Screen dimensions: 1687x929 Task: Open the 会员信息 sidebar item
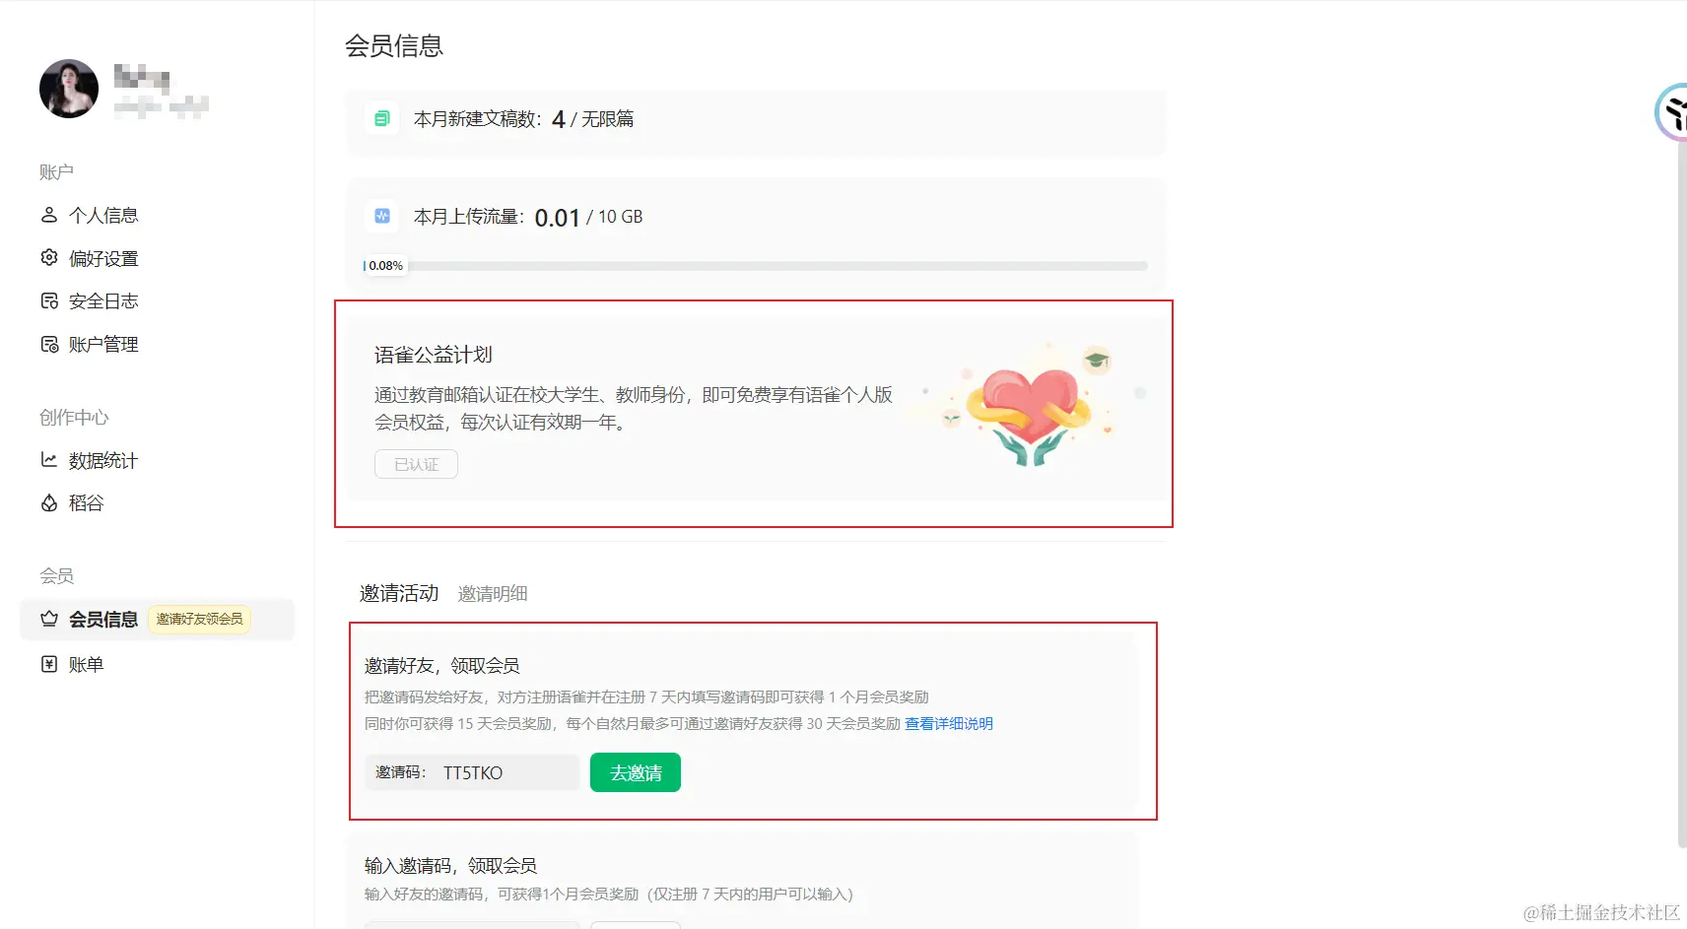tap(158, 619)
